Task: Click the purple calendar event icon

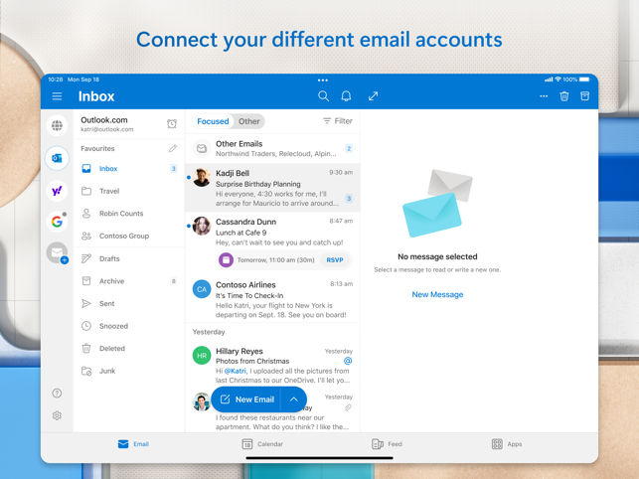Action: 226,260
